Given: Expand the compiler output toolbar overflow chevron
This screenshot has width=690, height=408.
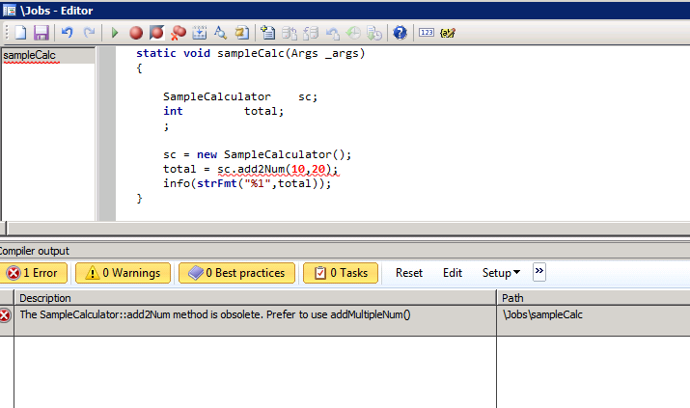Looking at the screenshot, I should point(539,272).
